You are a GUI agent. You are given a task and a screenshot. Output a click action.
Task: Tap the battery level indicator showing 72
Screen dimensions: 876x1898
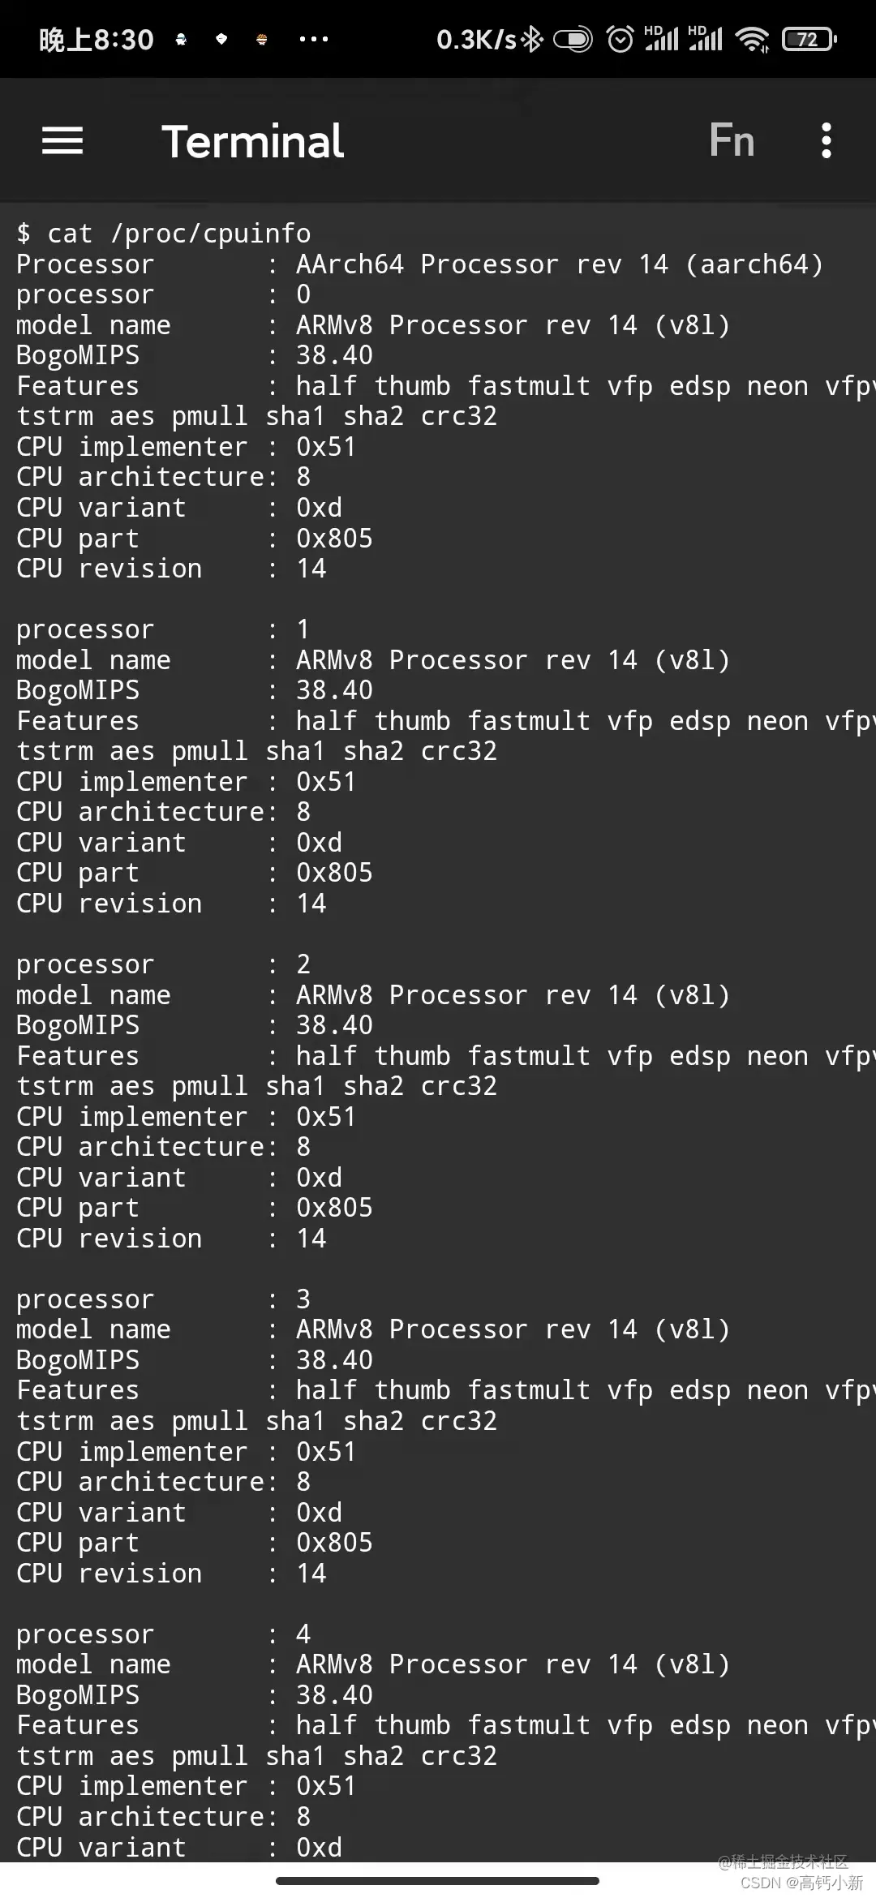(809, 39)
